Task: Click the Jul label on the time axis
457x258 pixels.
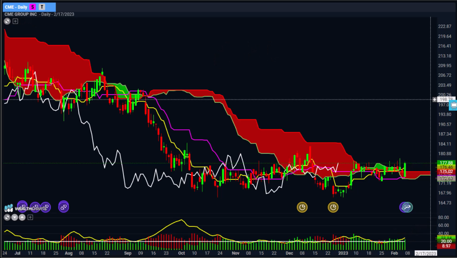Action: 18,253
